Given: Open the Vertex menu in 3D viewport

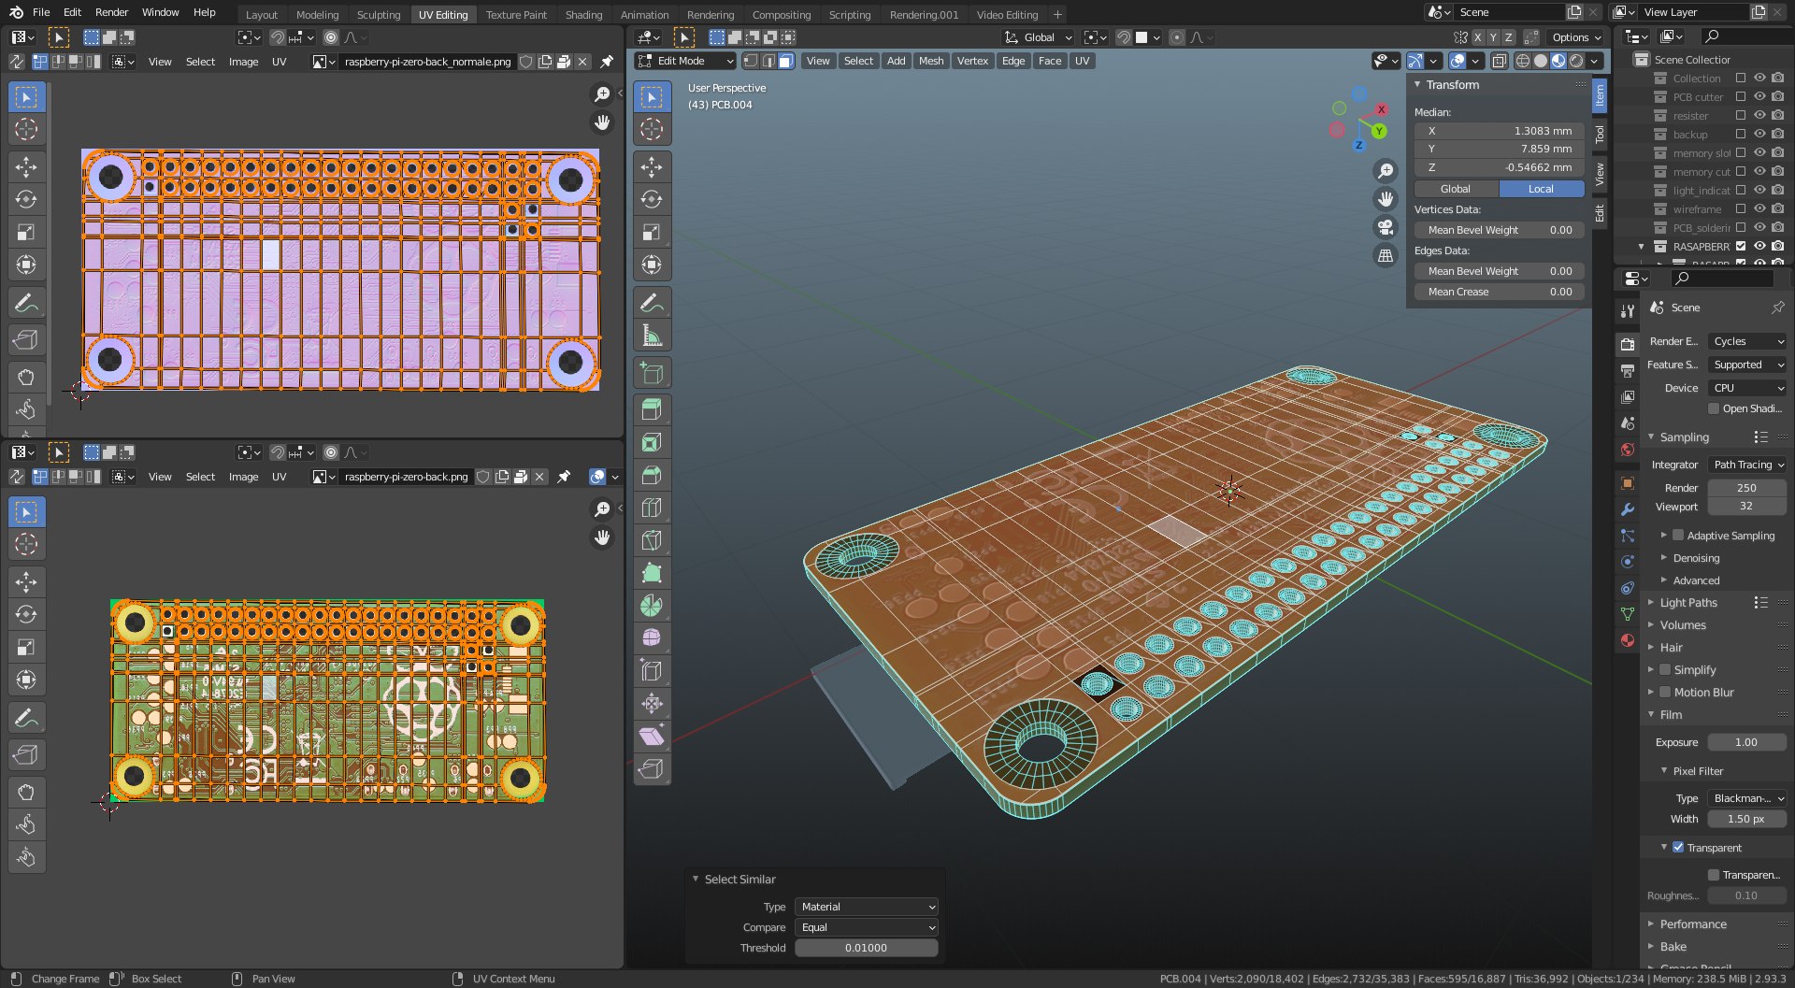Looking at the screenshot, I should click(972, 61).
